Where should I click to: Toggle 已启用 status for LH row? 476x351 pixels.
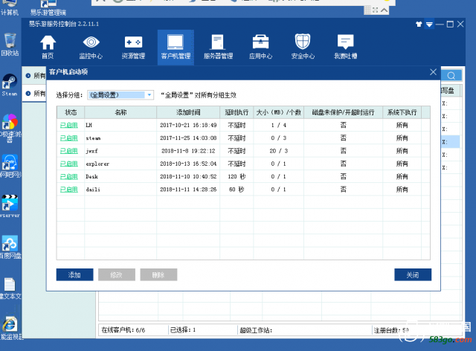tap(69, 125)
